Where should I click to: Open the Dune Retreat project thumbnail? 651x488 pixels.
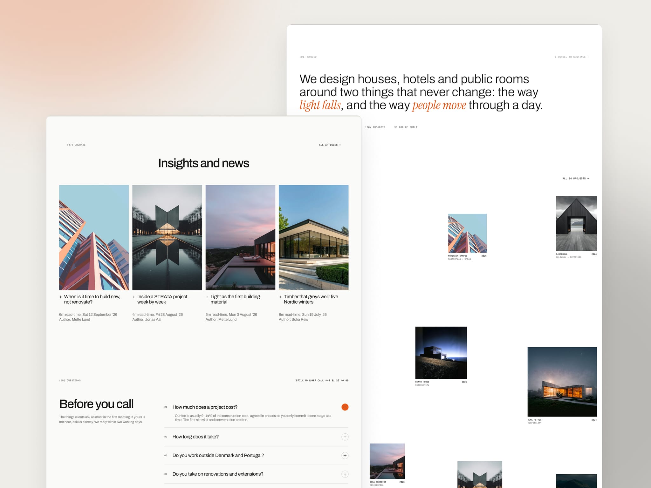(x=562, y=382)
